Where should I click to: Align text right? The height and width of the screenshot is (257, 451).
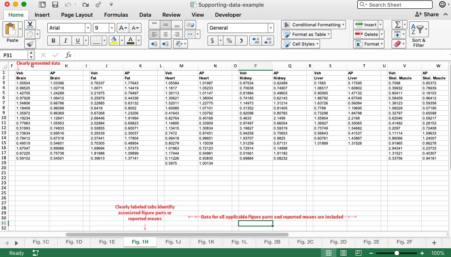tap(177, 34)
